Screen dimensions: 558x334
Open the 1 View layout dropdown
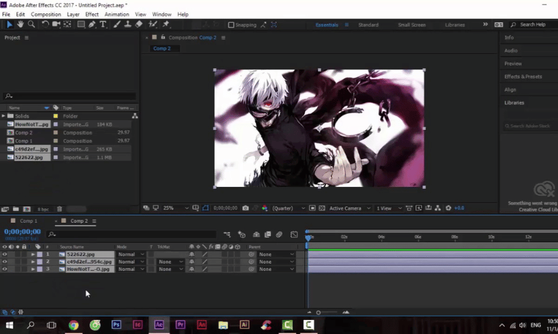(389, 208)
